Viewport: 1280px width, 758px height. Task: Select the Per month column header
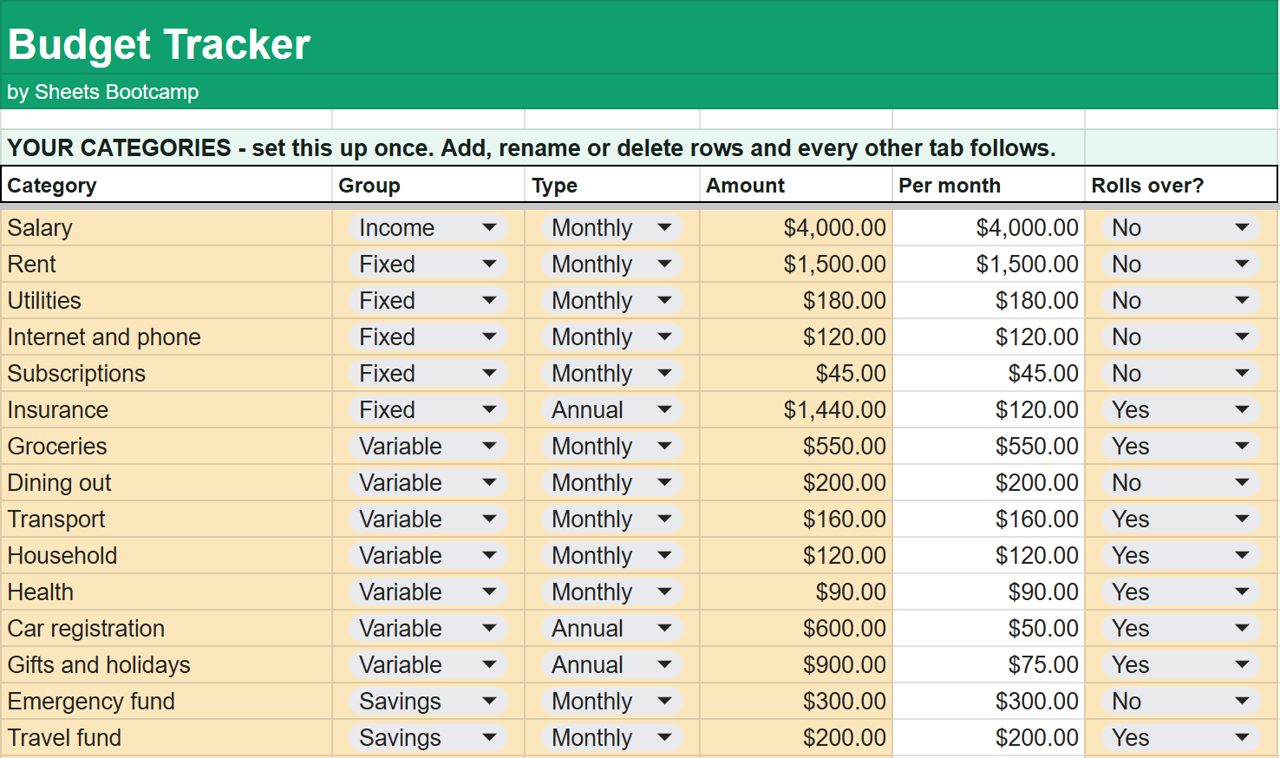(989, 185)
